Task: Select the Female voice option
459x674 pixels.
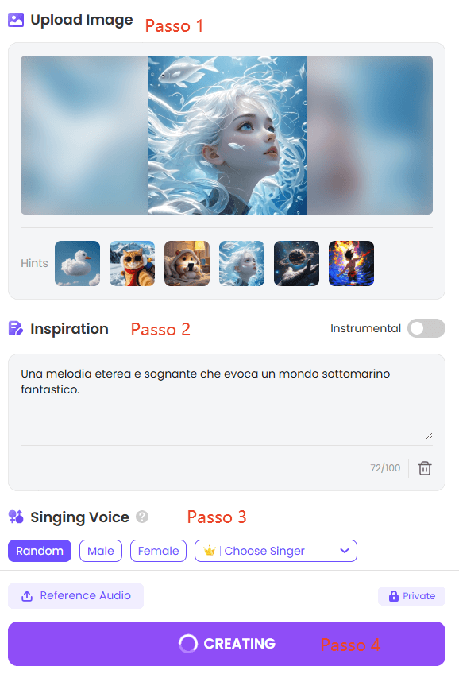Action: pos(159,551)
